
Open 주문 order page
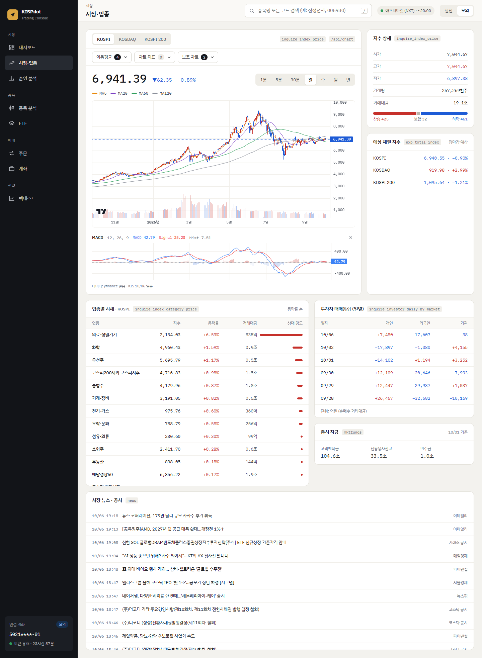point(39,153)
